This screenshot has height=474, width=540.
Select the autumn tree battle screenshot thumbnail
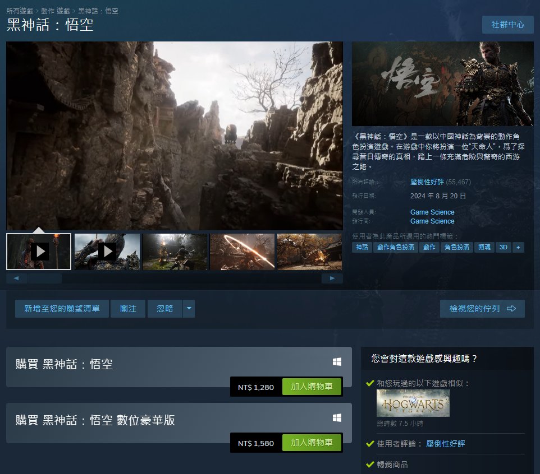point(310,252)
